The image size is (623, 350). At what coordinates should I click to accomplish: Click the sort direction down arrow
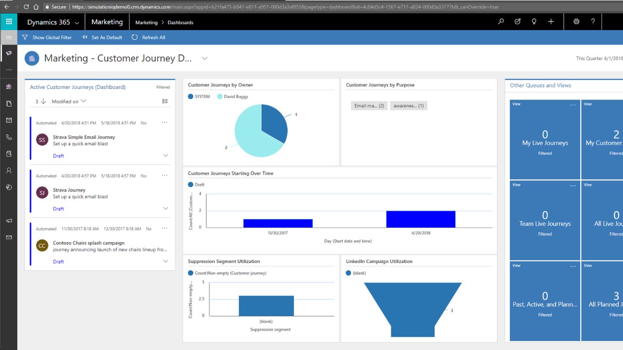[x=43, y=101]
